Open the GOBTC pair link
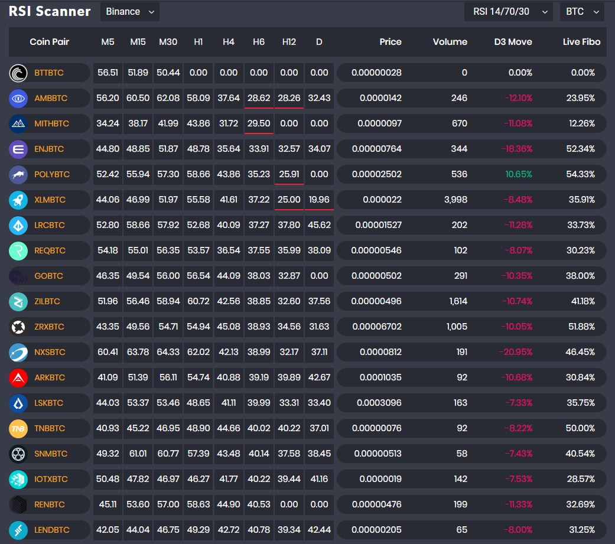 pyautogui.click(x=48, y=276)
